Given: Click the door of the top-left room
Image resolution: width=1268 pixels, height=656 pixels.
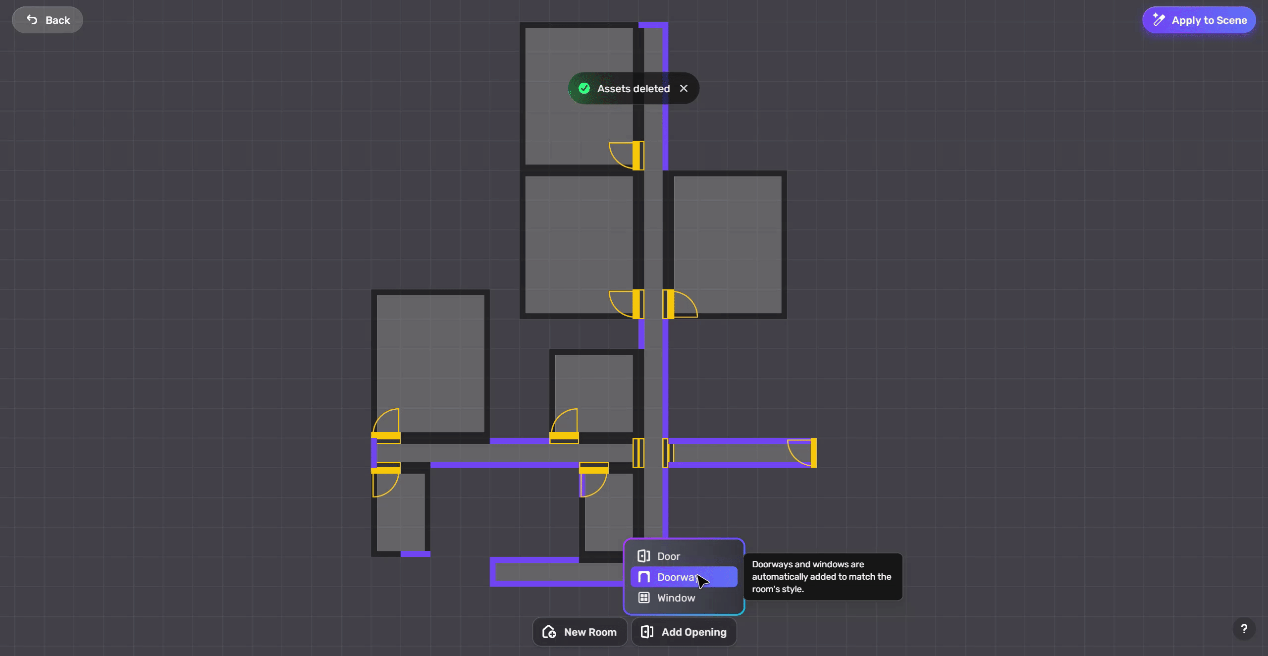Looking at the screenshot, I should point(638,156).
